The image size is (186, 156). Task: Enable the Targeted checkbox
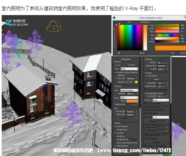coord(115,75)
